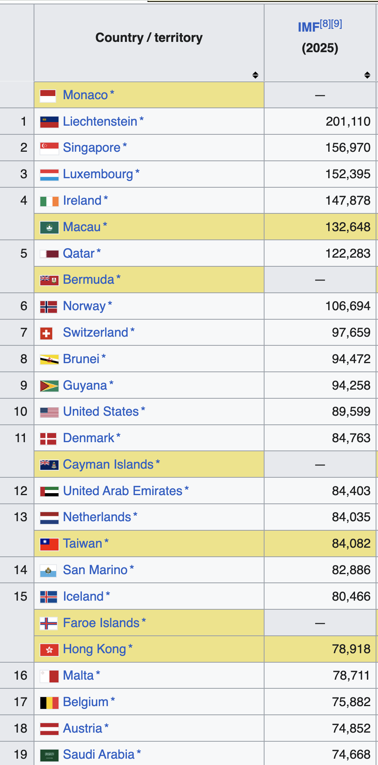This screenshot has height=765, width=378.
Task: Follow the Singapore link
Action: (92, 148)
